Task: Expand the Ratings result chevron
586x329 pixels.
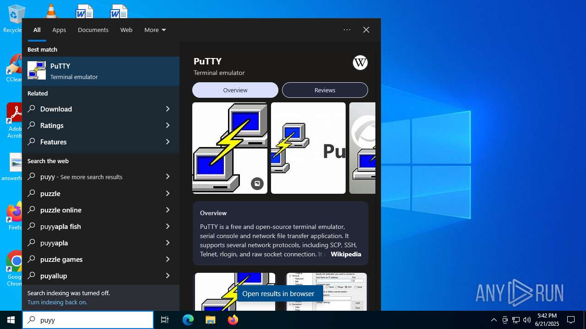Action: (168, 125)
